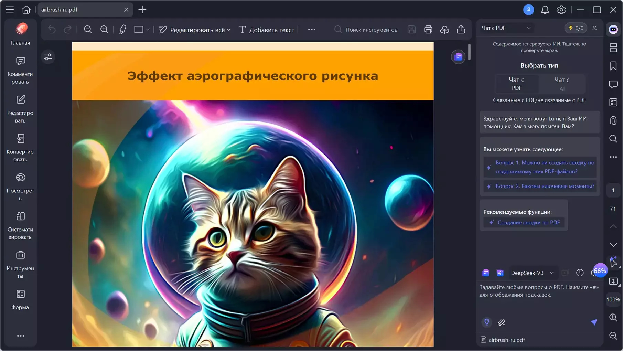Open the bookmarks panel icon
Screen dimensions: 623x351
point(613,66)
